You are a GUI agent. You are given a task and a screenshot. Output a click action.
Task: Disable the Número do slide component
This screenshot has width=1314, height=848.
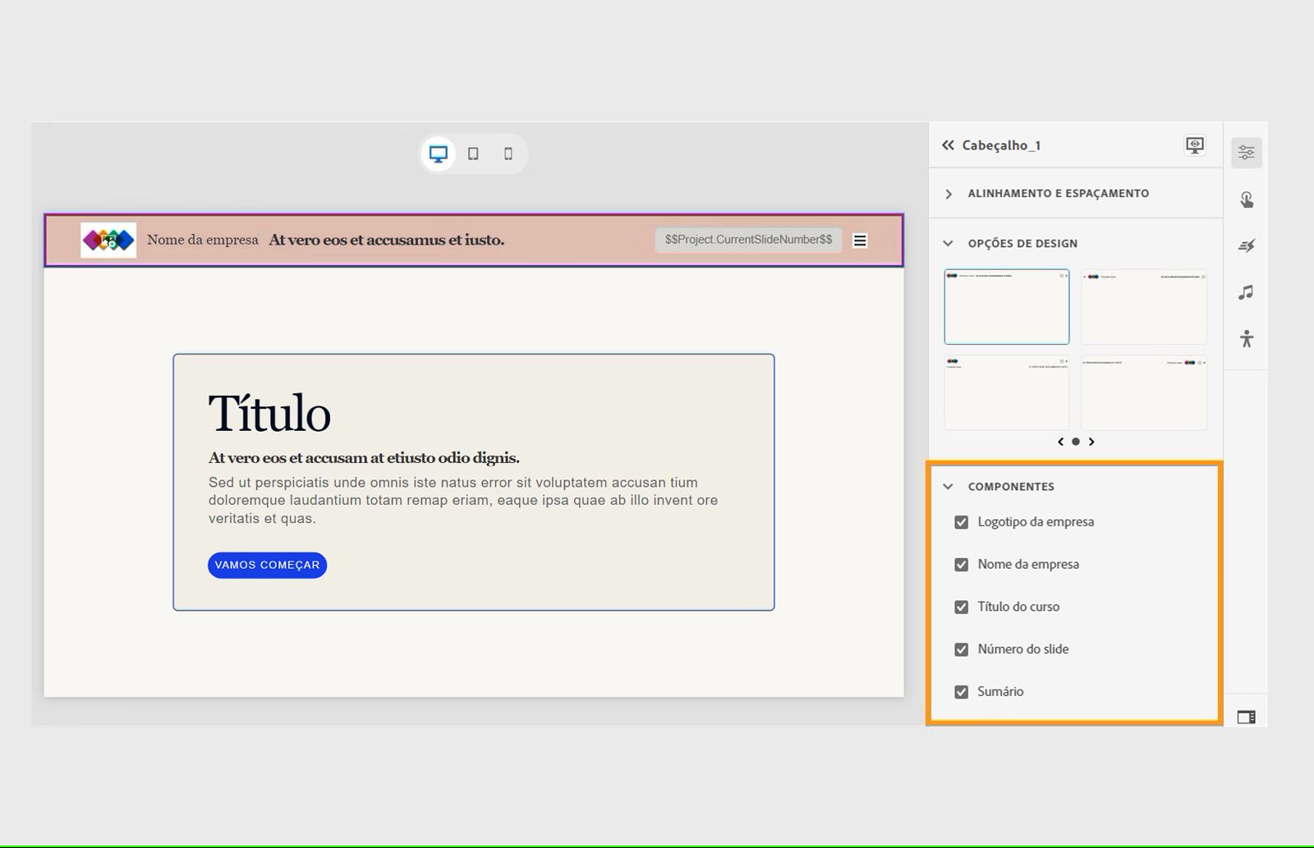pyautogui.click(x=961, y=649)
